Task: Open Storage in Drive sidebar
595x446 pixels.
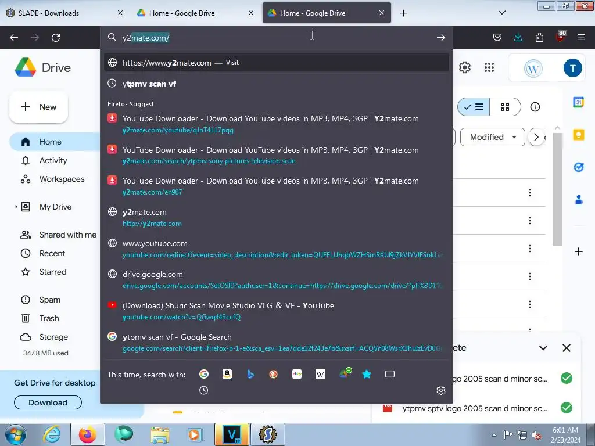Action: point(53,337)
